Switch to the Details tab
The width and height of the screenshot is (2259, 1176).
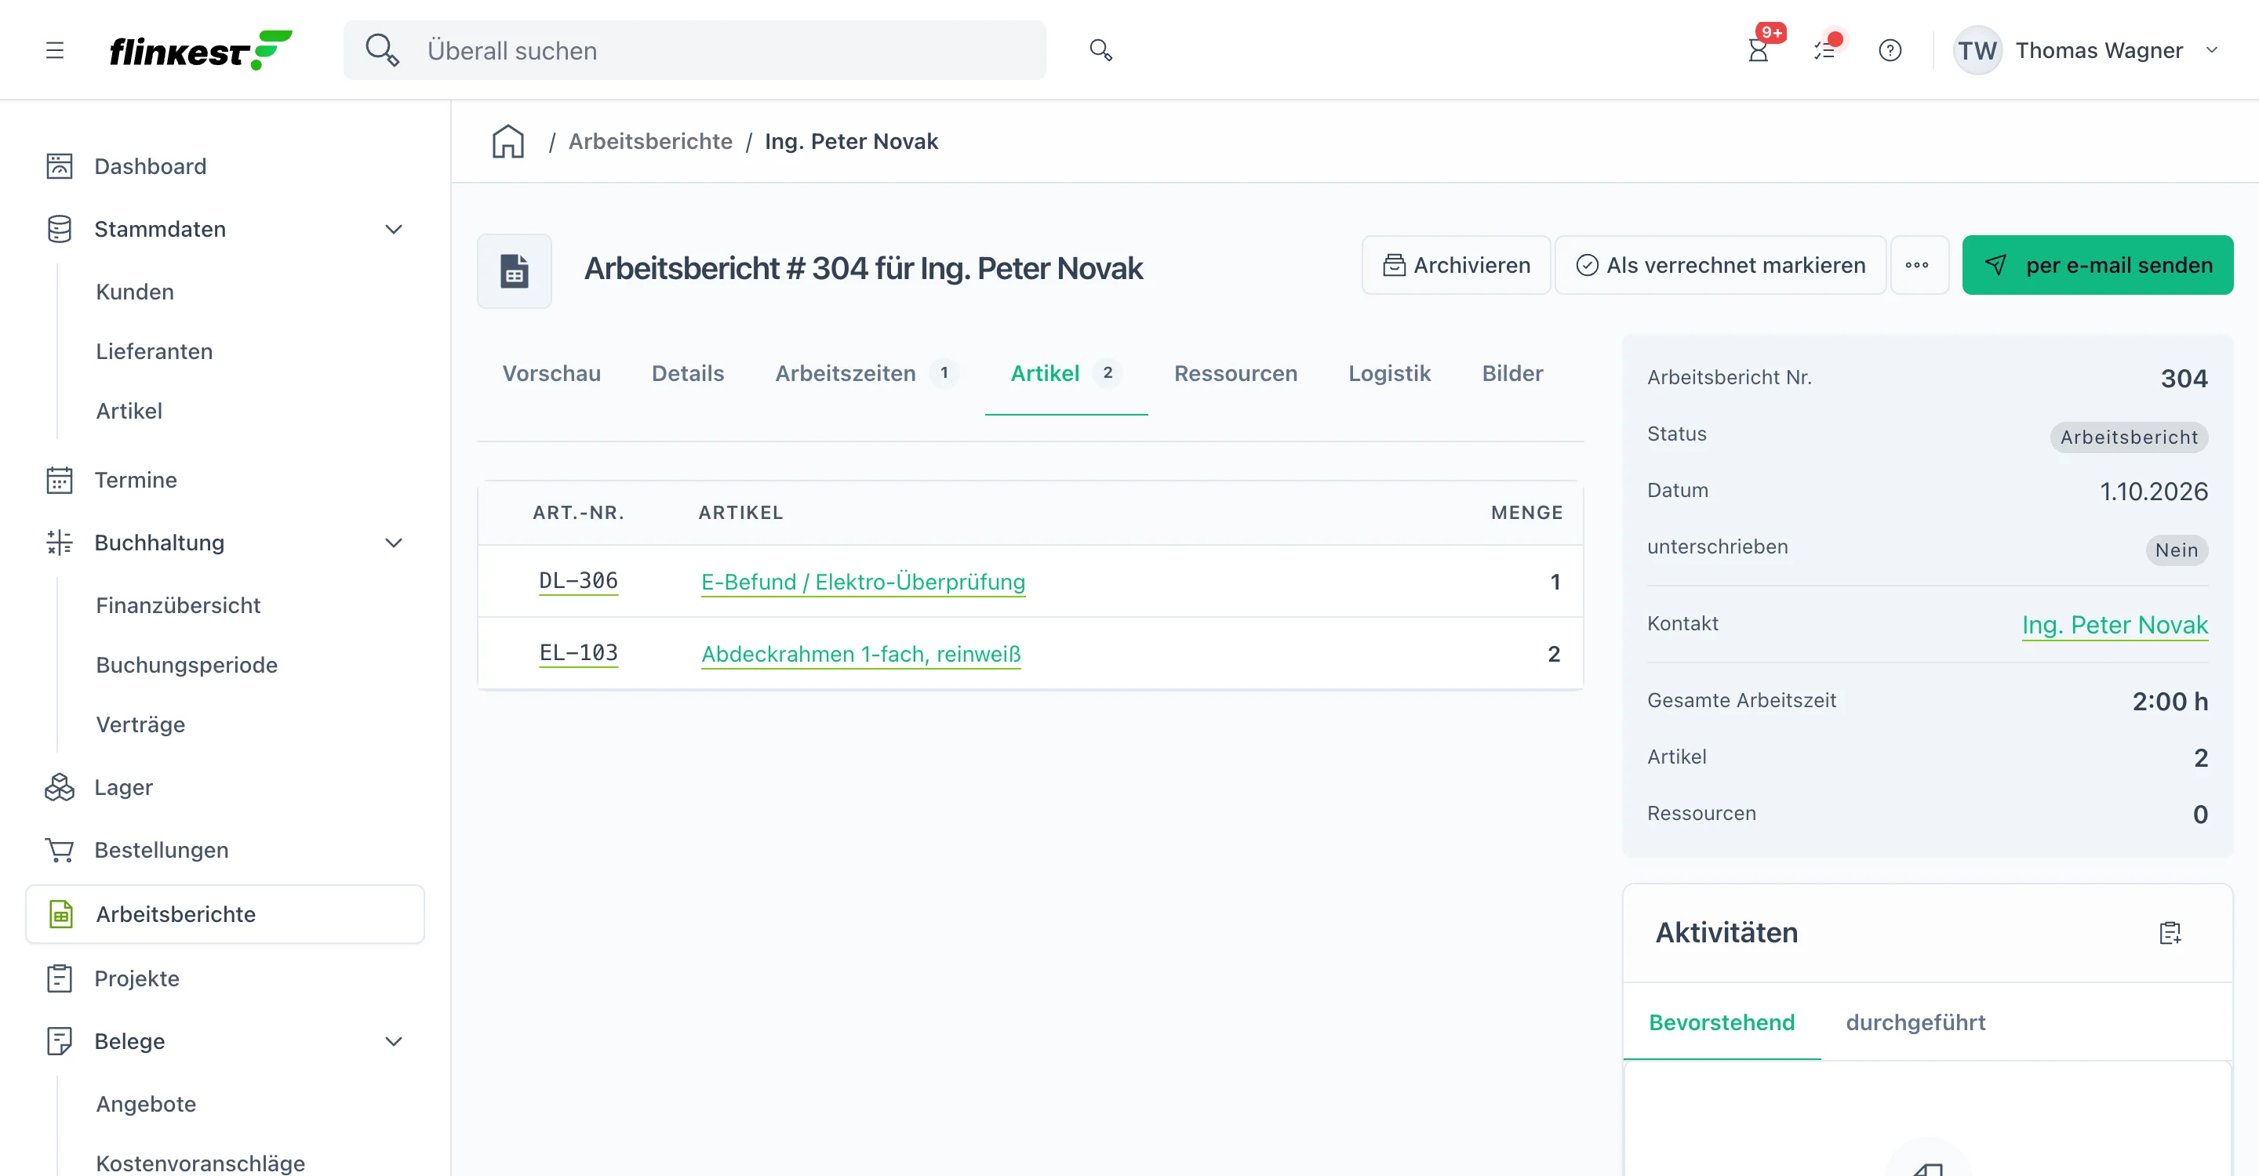click(x=688, y=373)
